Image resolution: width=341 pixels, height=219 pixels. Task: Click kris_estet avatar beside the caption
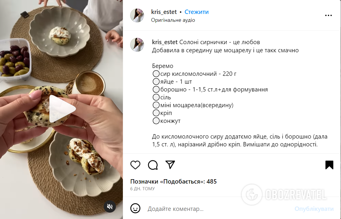click(137, 44)
